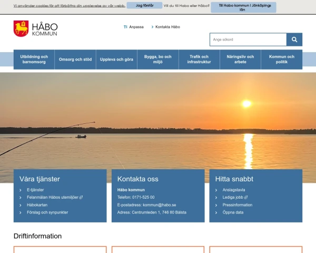
Task: Click the Håbo Kommun logo
Action: coord(35,28)
